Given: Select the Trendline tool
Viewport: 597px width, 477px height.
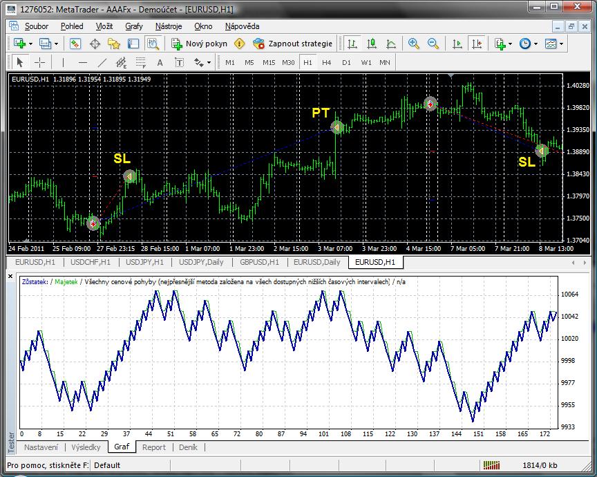Looking at the screenshot, I should coord(102,62).
